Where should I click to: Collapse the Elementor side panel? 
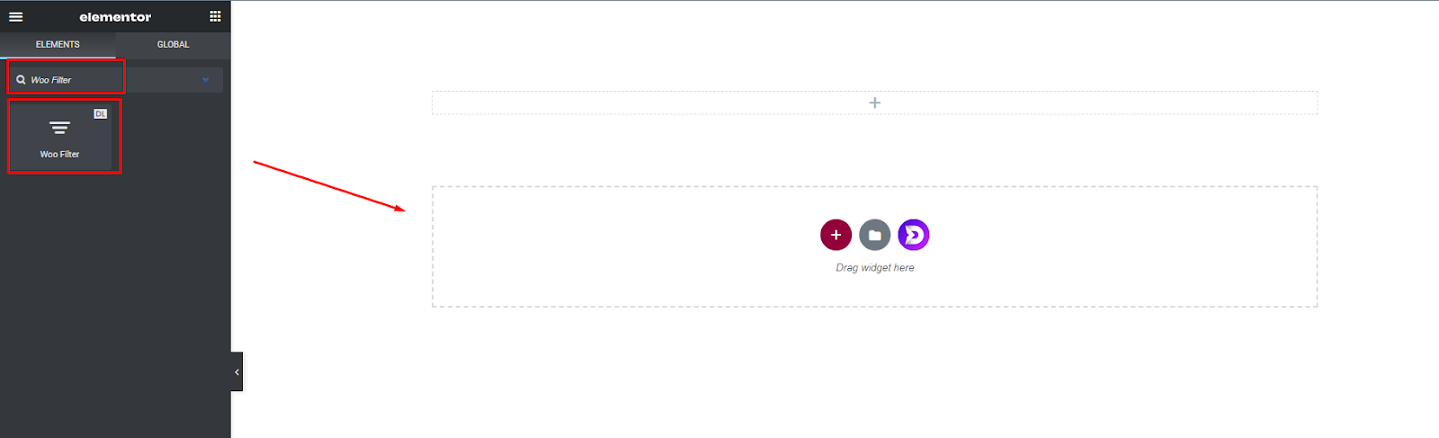(237, 371)
